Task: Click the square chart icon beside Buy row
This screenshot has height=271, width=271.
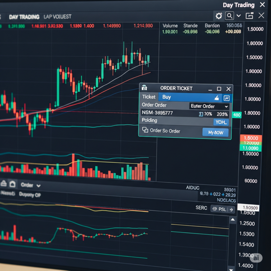Action: point(227,98)
